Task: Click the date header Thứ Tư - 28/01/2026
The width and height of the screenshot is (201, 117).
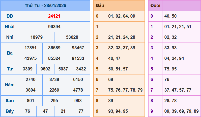Action: 45,6
